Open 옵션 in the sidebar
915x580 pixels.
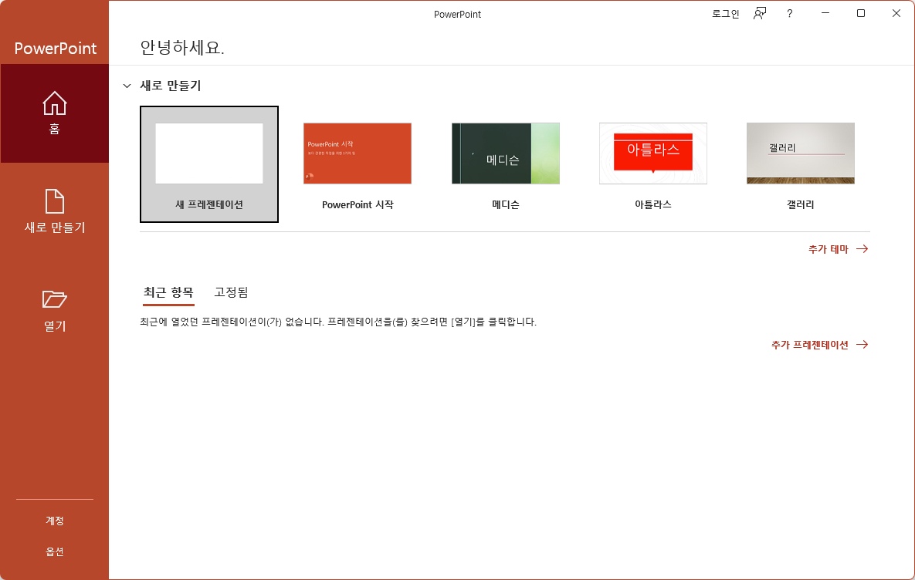pyautogui.click(x=54, y=551)
